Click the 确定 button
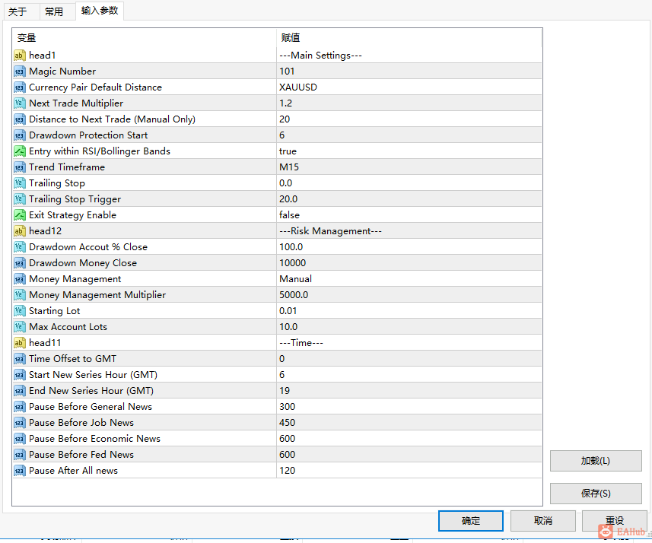This screenshot has width=652, height=543. point(471,520)
